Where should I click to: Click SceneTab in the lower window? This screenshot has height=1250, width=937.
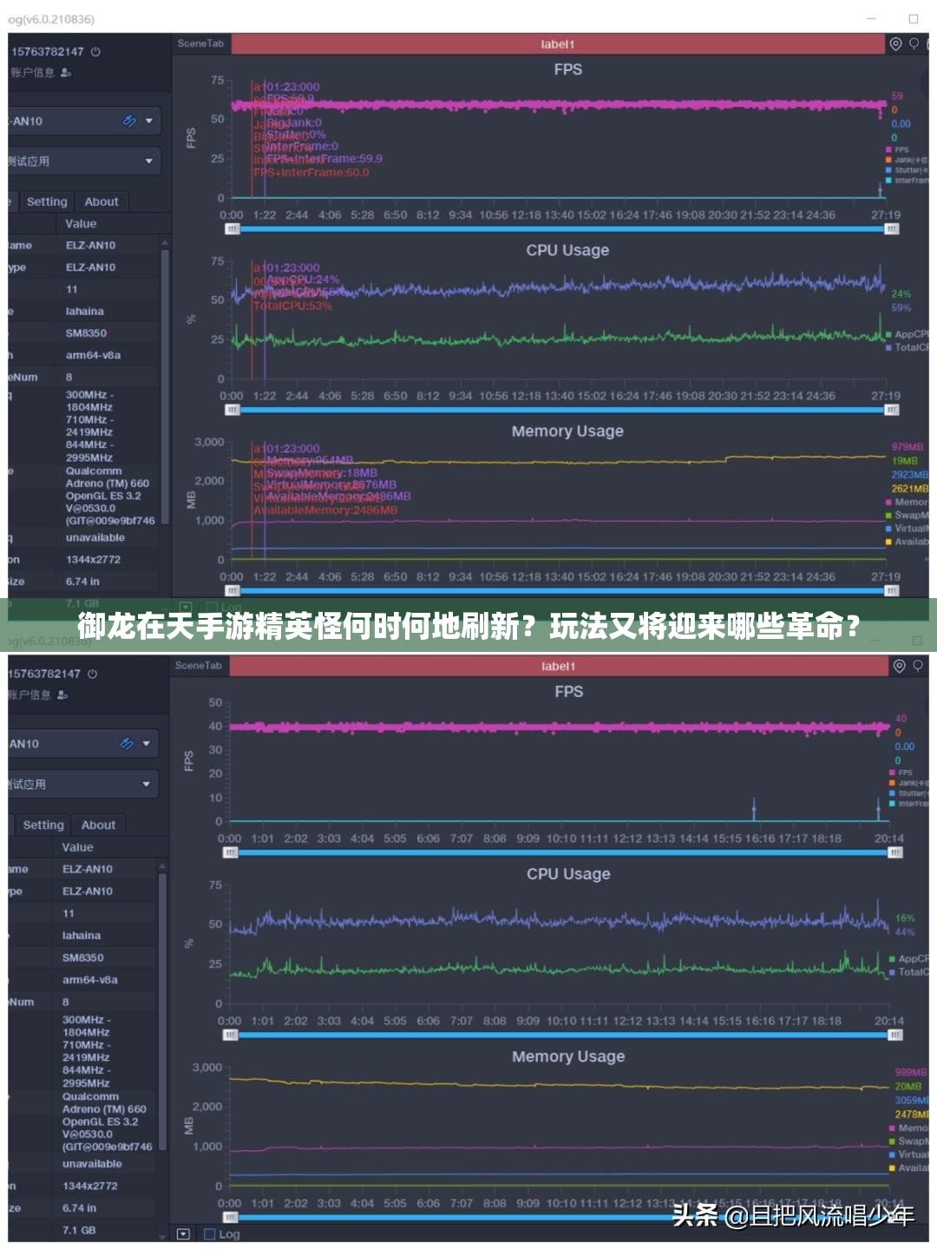(x=199, y=666)
